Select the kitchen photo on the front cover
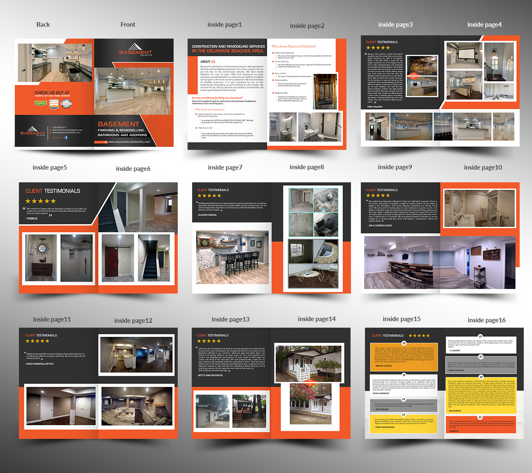 click(132, 91)
